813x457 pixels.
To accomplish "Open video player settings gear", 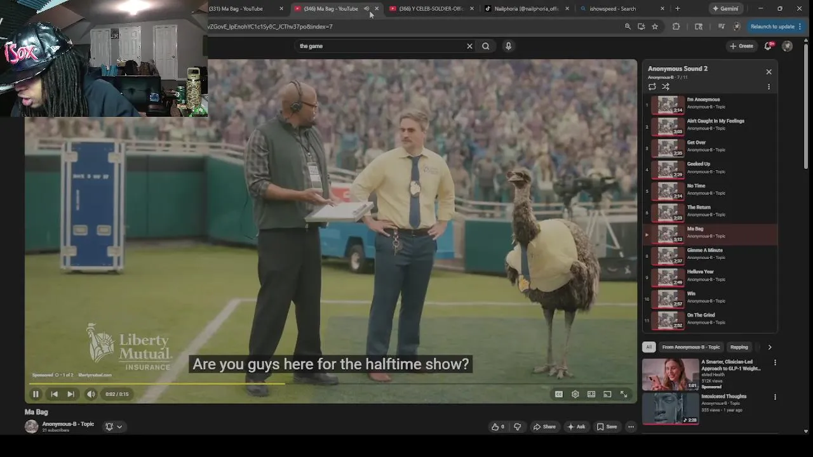I will pos(575,394).
